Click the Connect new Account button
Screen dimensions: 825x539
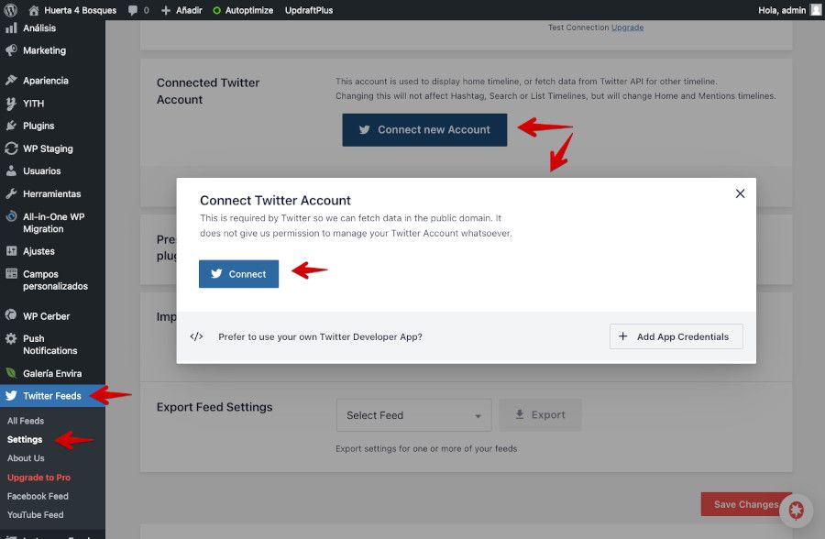424,129
